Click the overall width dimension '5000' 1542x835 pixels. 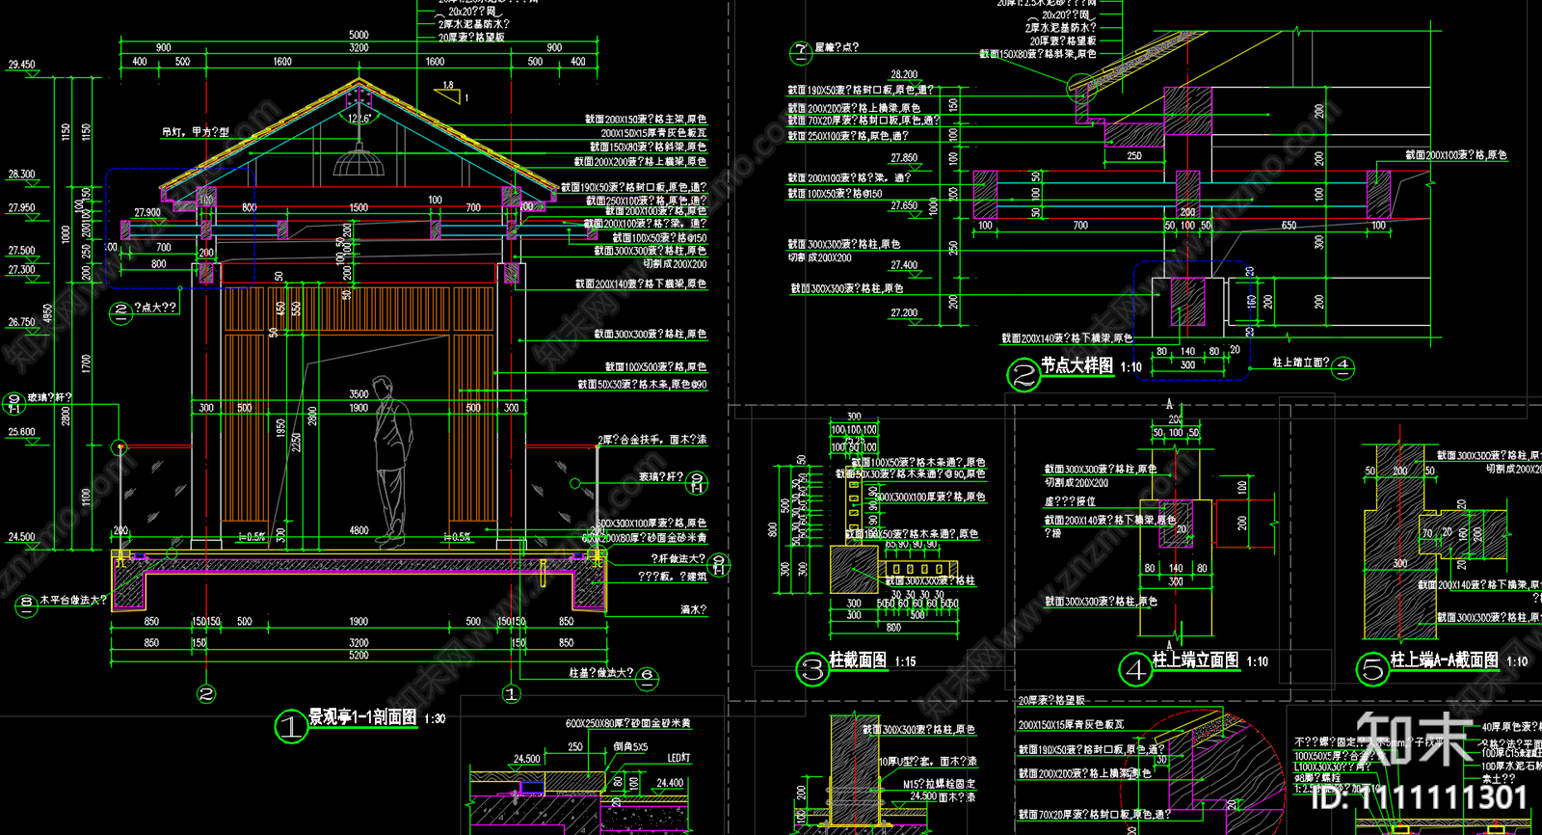click(x=359, y=36)
